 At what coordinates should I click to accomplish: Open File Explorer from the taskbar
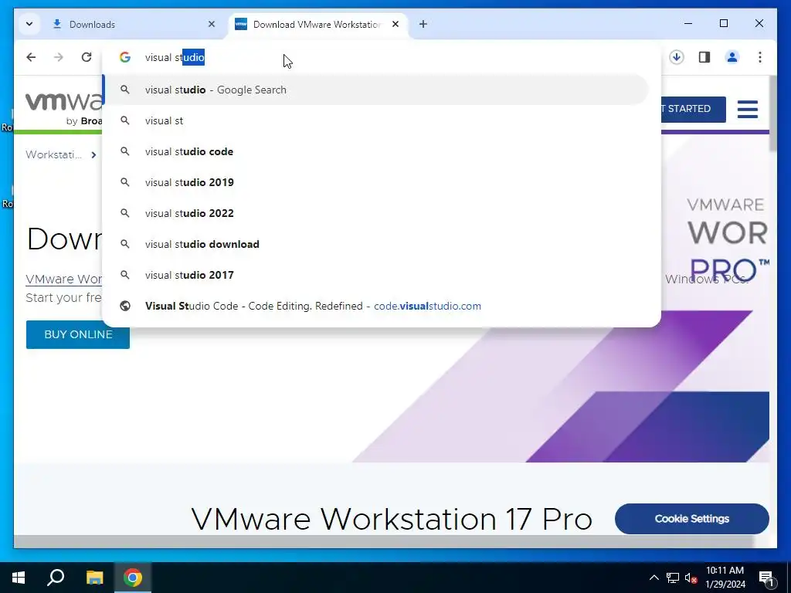pos(94,578)
